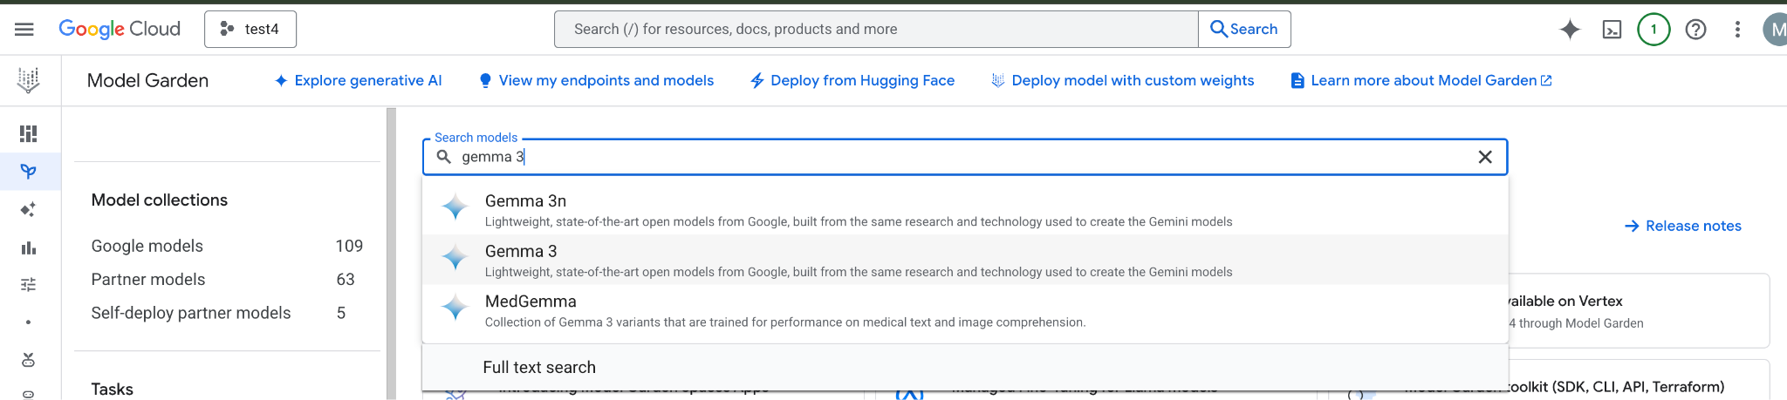Select the Gemma 3n suggestion

(x=525, y=201)
